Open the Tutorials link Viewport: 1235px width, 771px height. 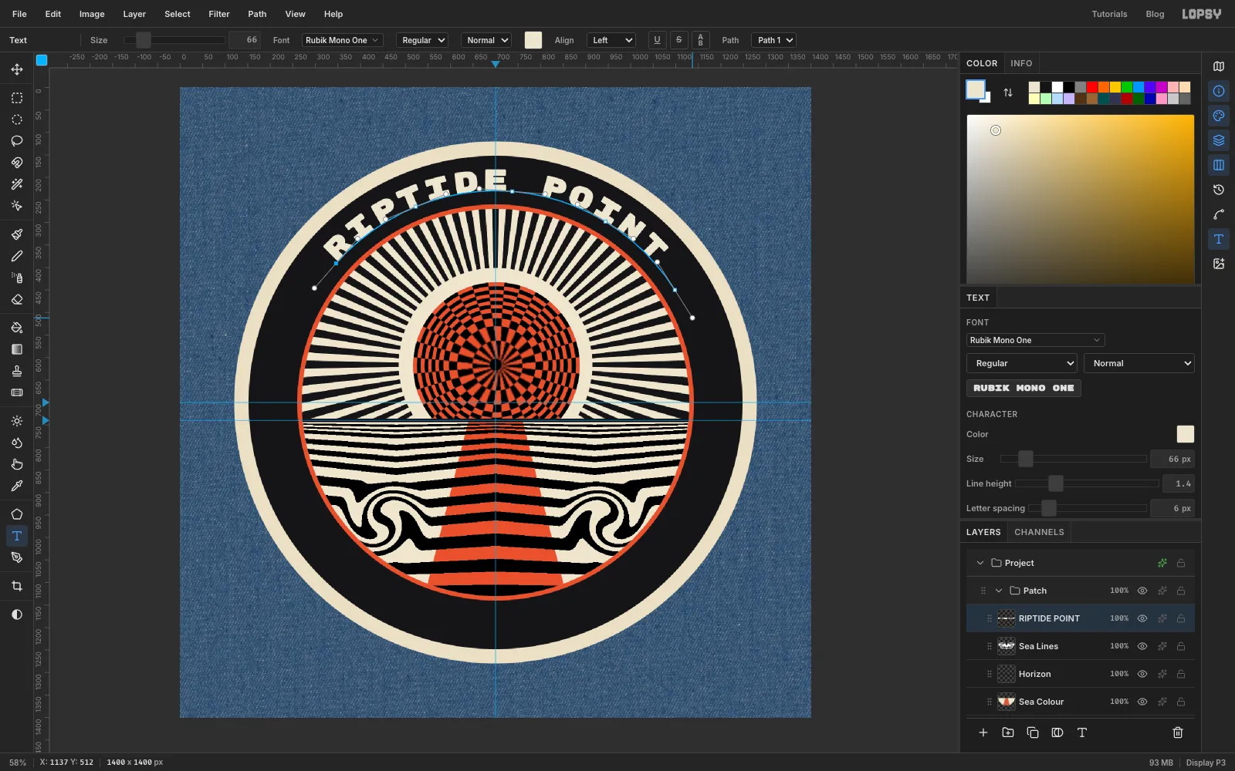pos(1109,14)
